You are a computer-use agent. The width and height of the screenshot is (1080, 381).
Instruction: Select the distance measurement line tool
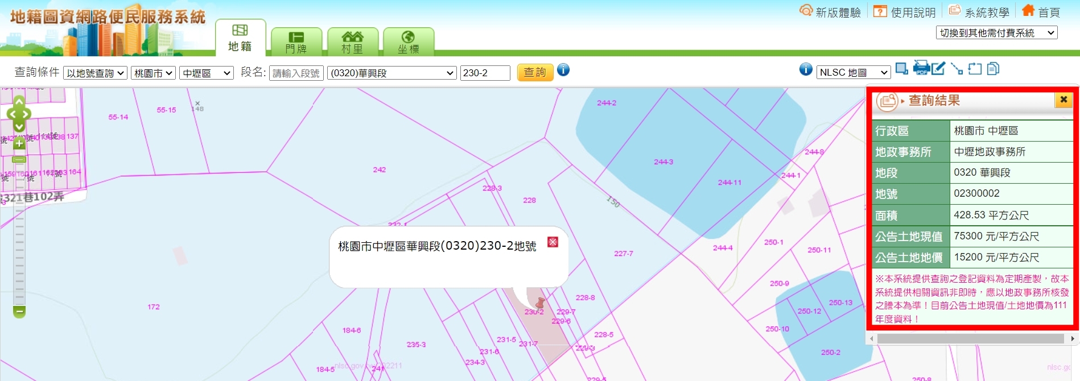point(957,69)
